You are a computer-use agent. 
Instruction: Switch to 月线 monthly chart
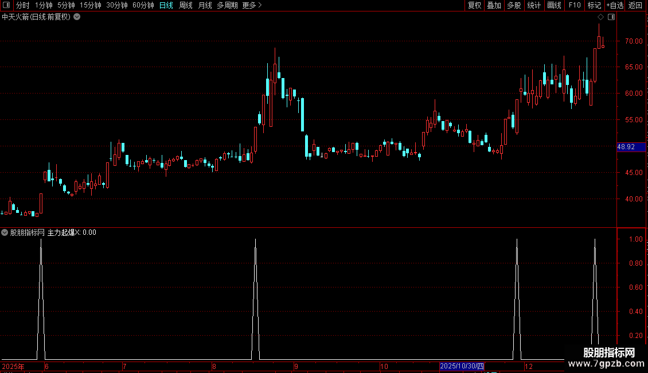205,5
